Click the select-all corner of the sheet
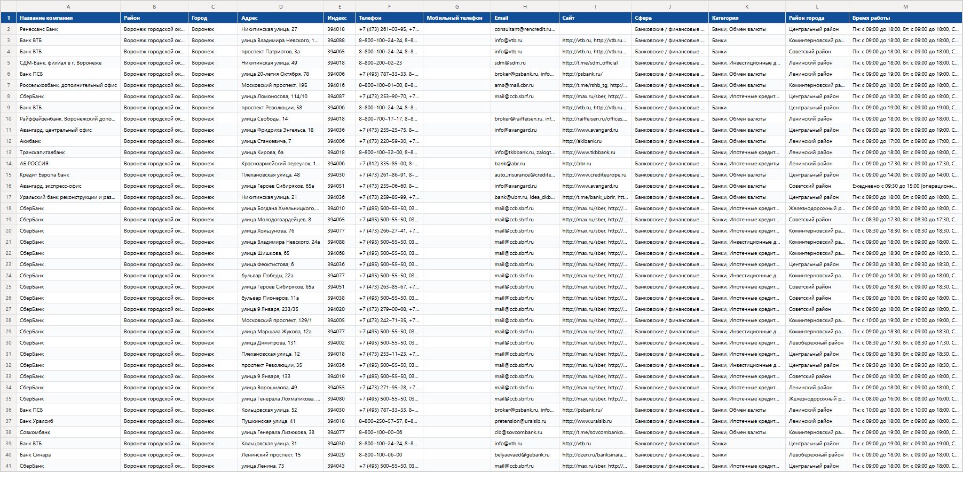Screen dimensions: 963x481 point(9,6)
